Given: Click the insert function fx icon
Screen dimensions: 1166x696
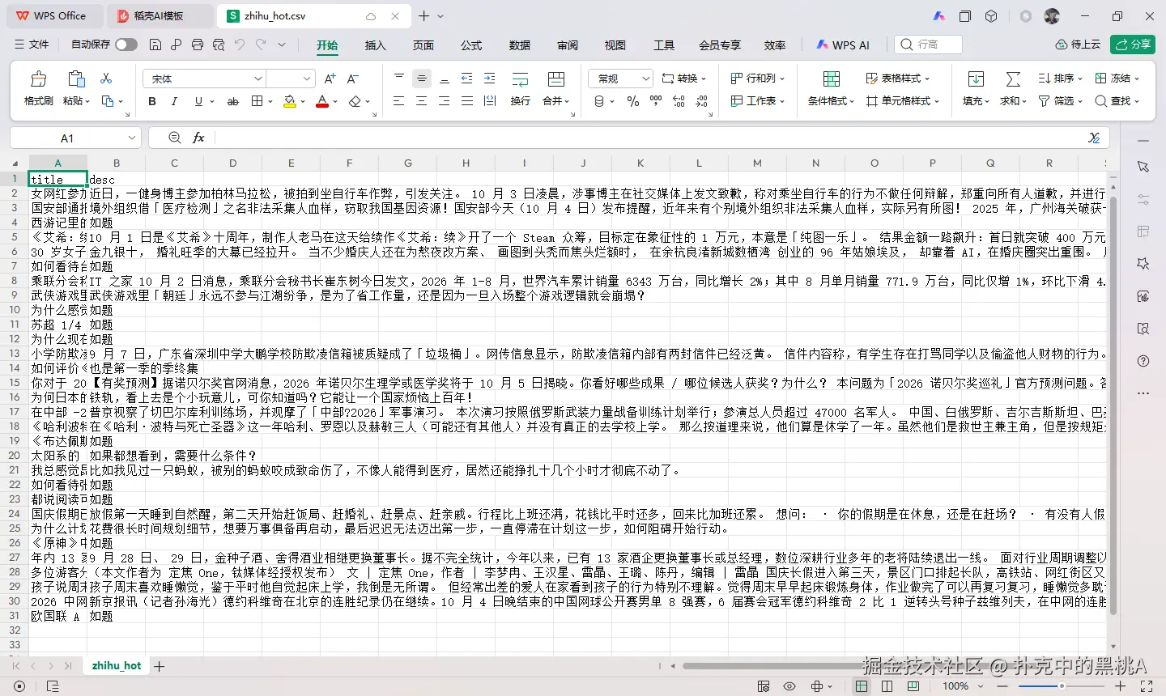Looking at the screenshot, I should [x=198, y=138].
